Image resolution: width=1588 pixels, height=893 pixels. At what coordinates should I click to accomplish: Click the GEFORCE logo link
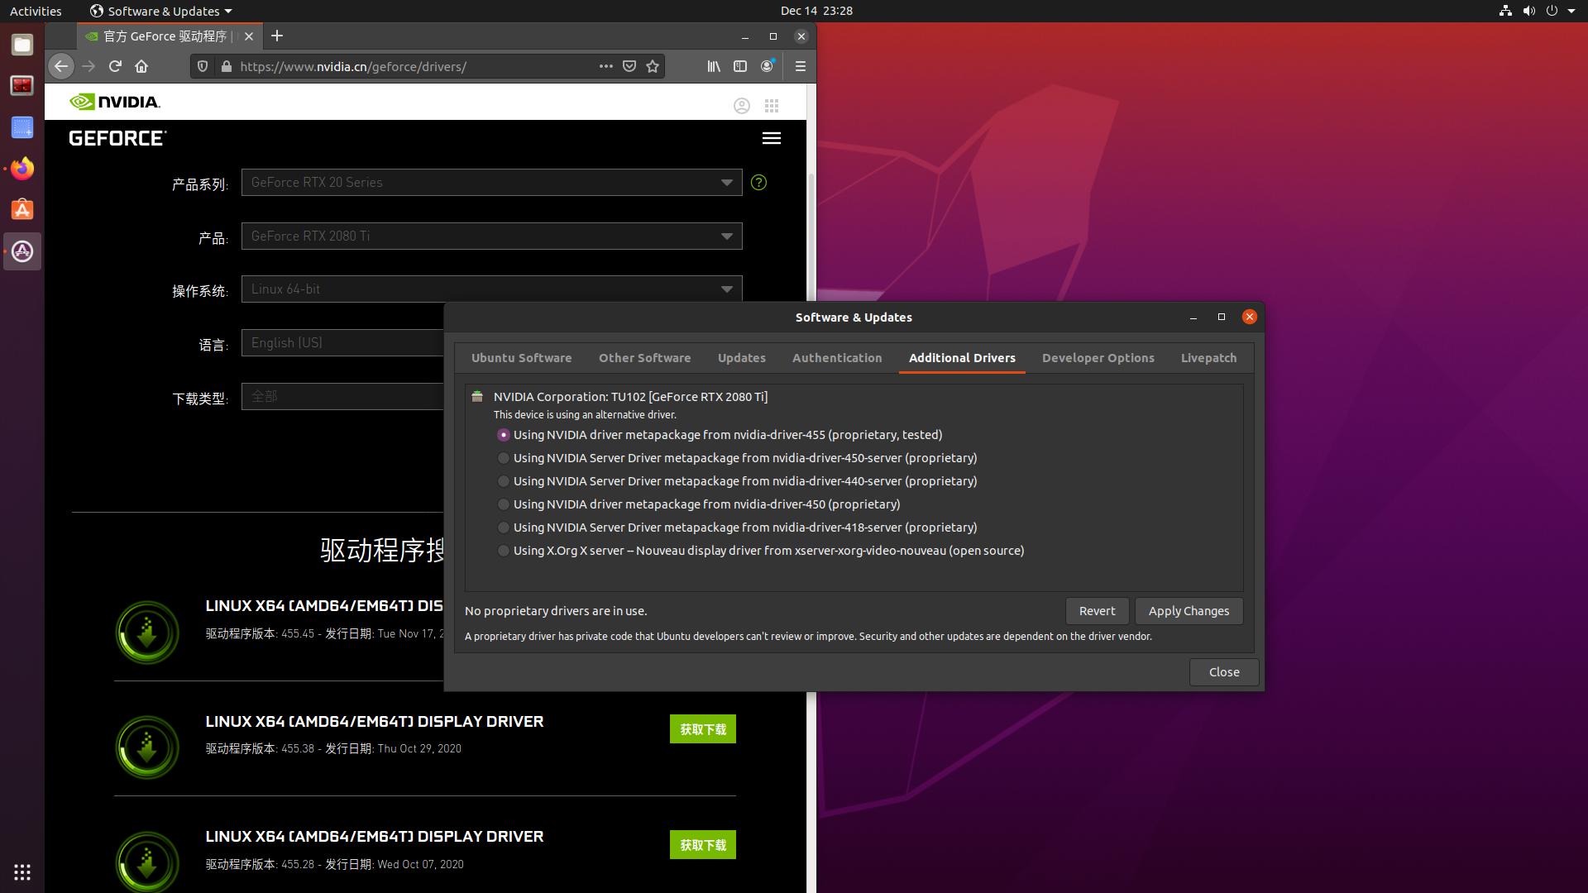tap(117, 138)
